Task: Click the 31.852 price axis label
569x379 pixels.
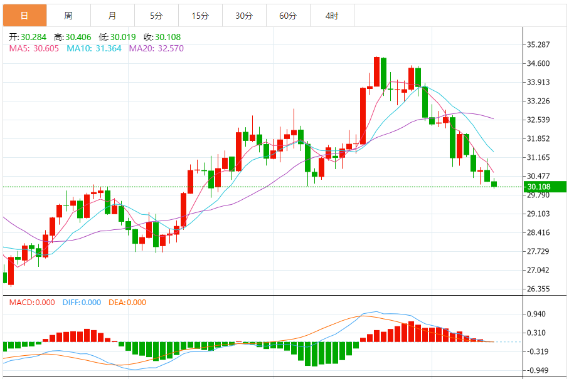Action: (538, 139)
